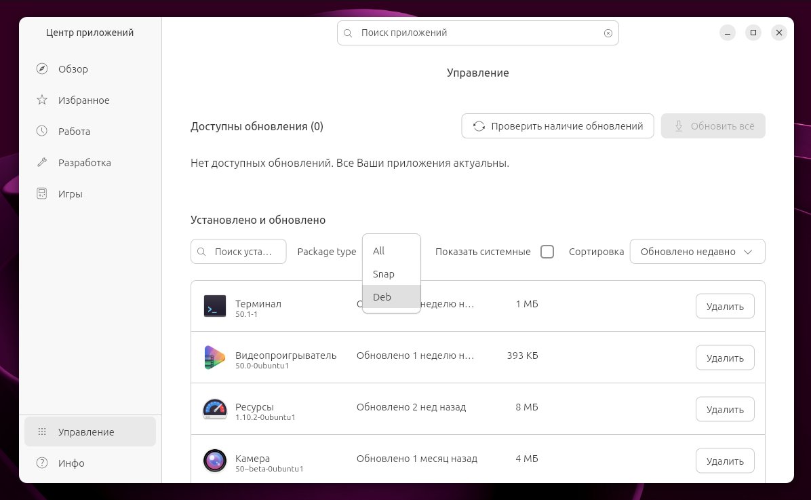Click the Разработка wrench icon
The width and height of the screenshot is (811, 500).
[42, 163]
